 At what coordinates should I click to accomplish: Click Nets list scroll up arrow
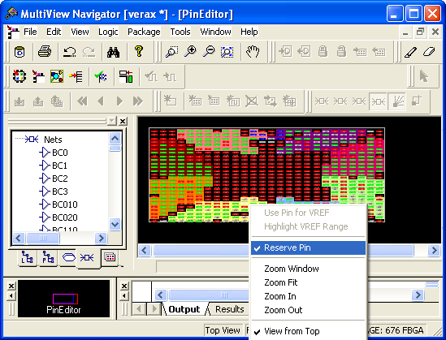115,139
